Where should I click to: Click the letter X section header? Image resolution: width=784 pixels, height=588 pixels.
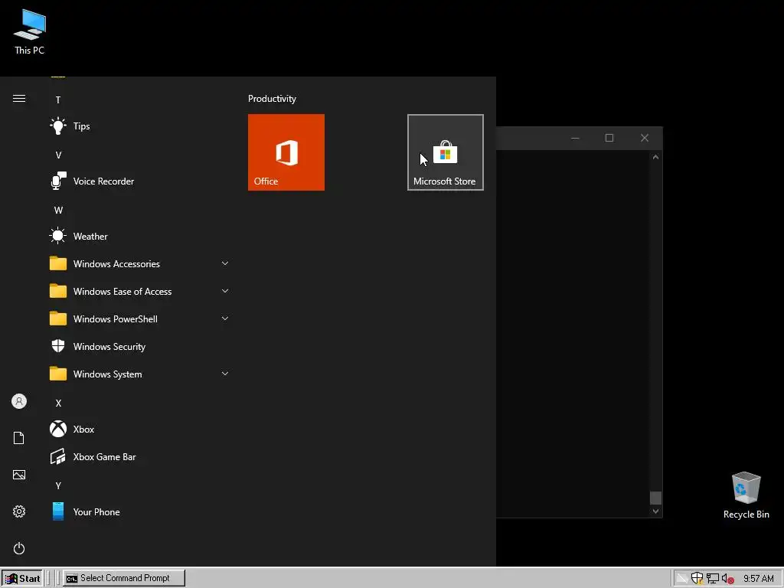pyautogui.click(x=58, y=403)
